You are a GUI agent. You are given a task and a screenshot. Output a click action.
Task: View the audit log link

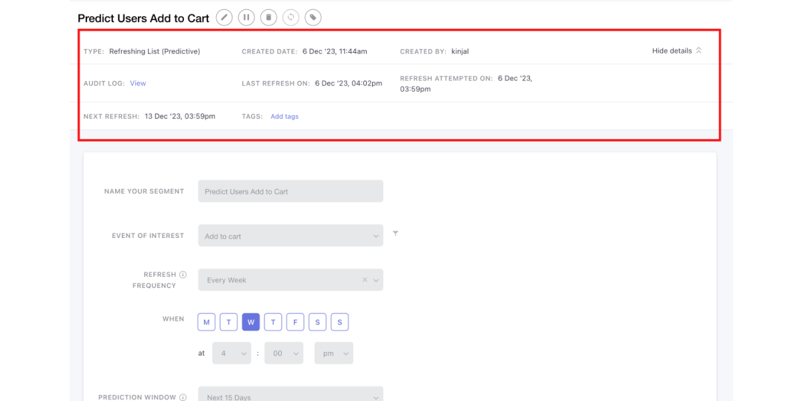click(x=138, y=84)
